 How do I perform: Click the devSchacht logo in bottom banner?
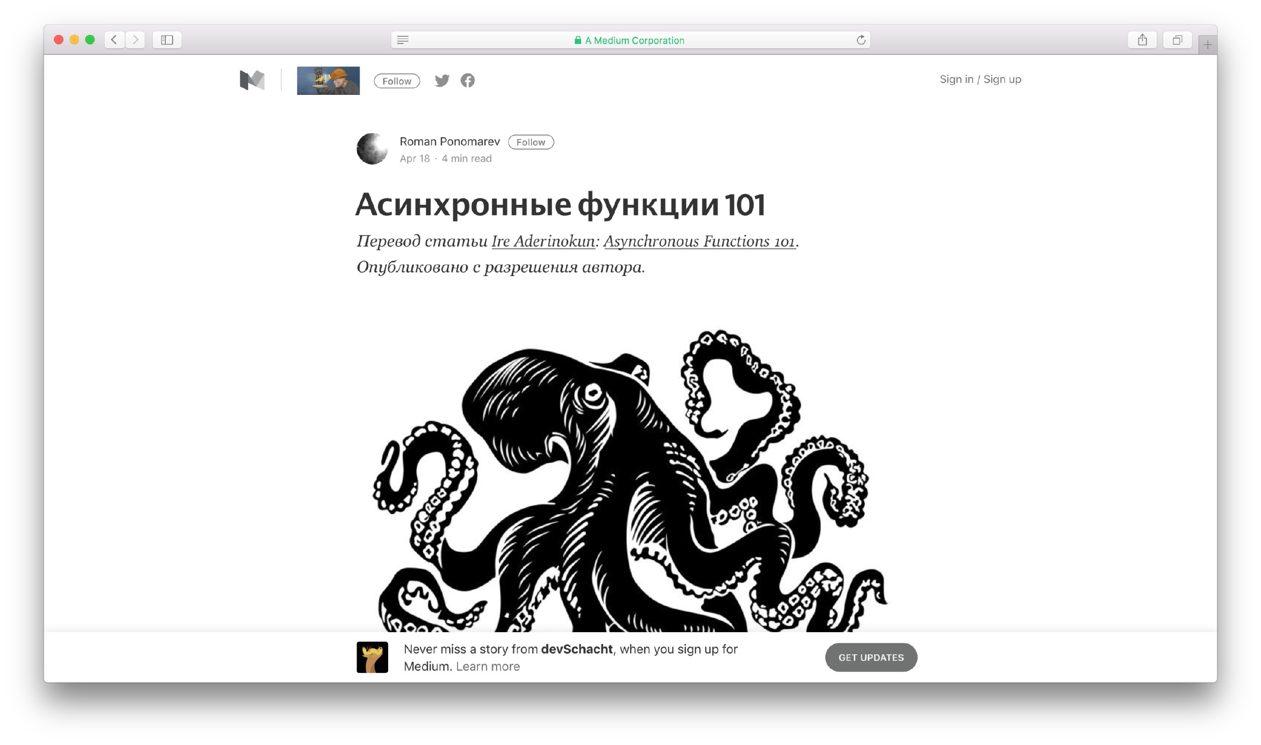point(372,657)
